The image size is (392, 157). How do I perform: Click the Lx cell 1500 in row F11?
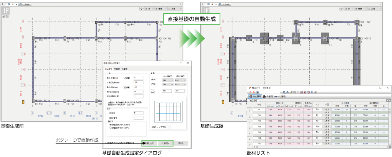click(270, 121)
